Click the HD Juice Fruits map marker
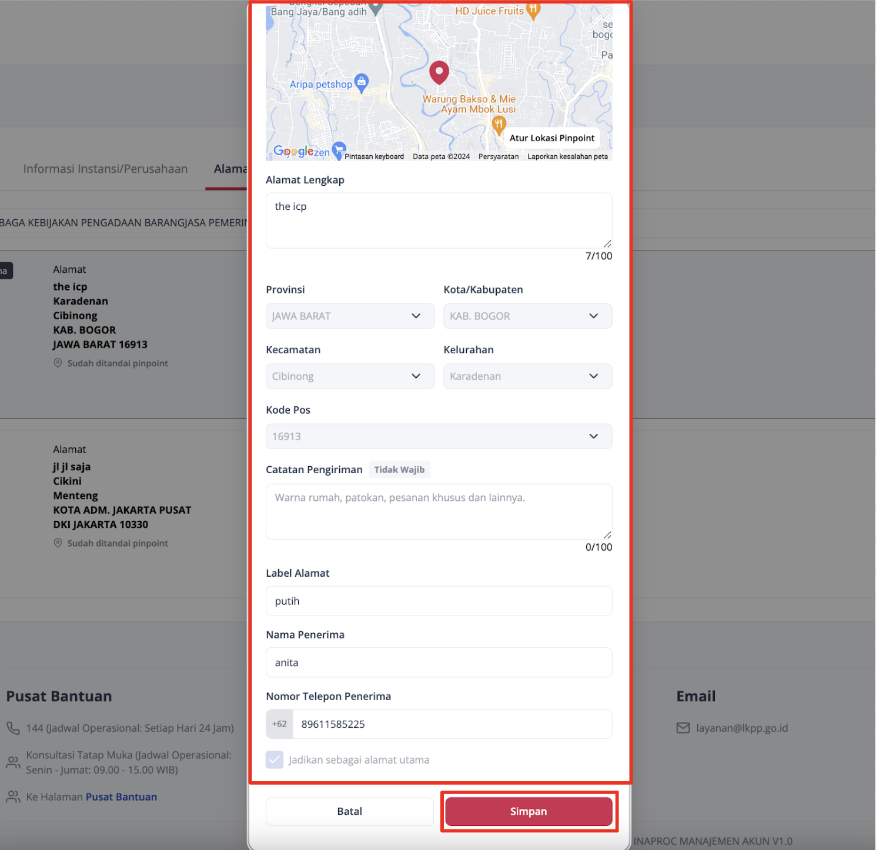This screenshot has height=850, width=876. [x=533, y=11]
